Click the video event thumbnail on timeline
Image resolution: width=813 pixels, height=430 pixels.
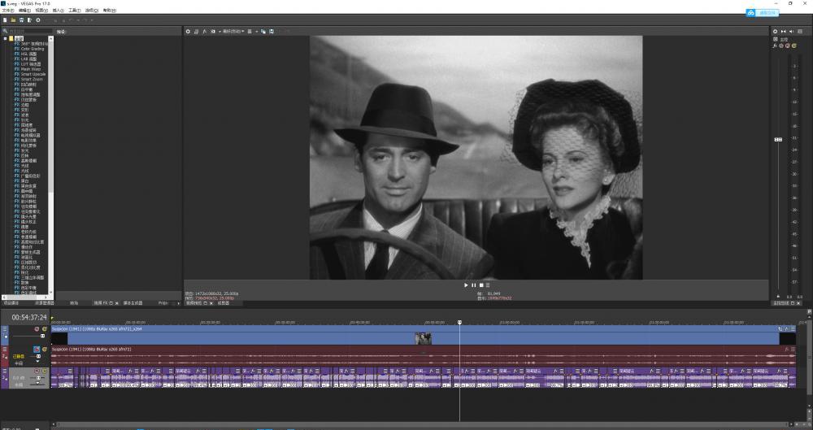(x=423, y=338)
